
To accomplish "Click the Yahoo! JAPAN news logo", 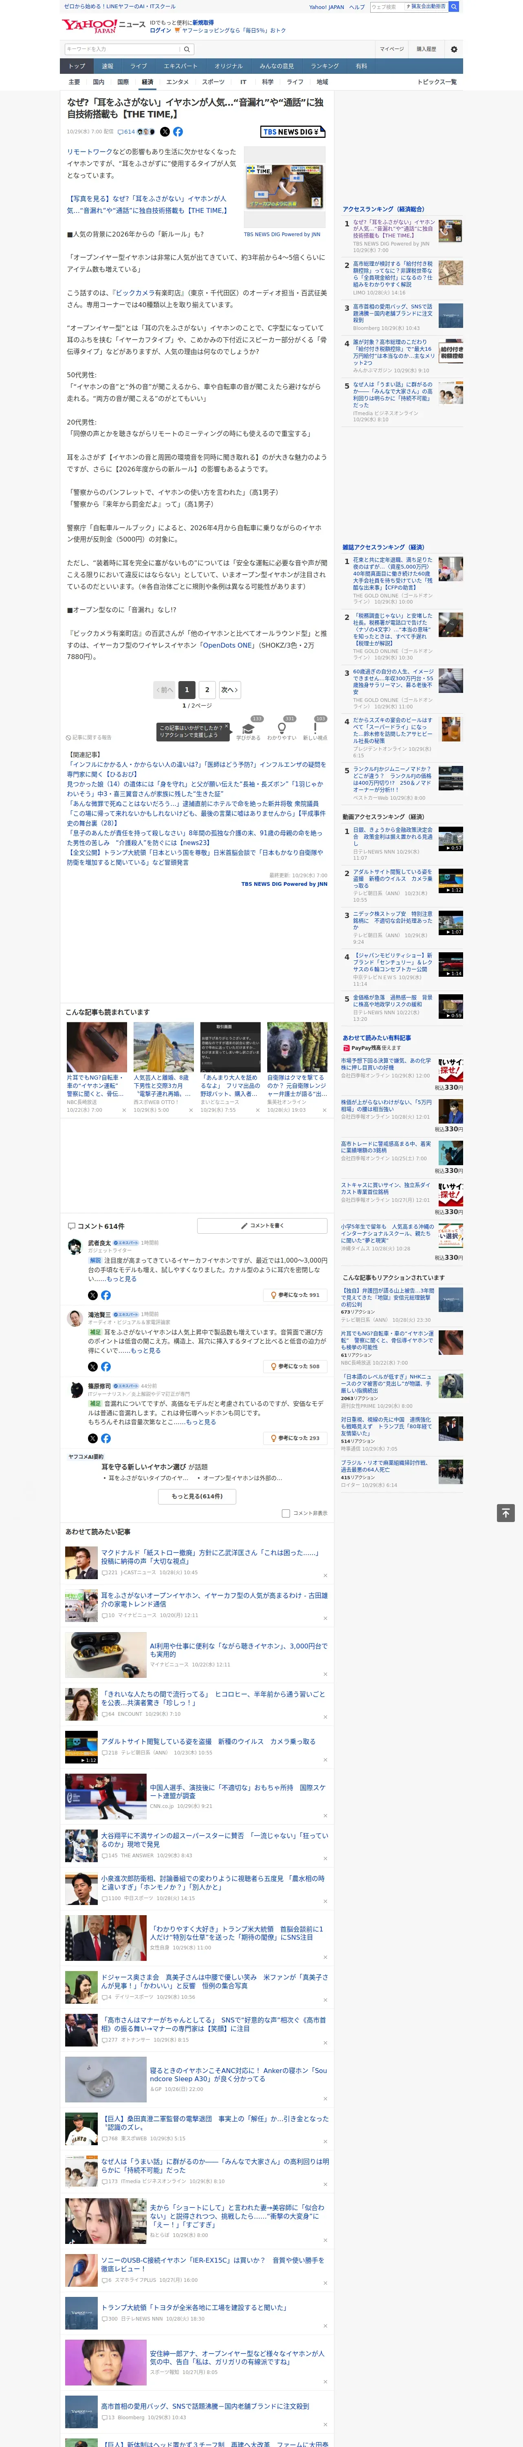I will [x=103, y=27].
